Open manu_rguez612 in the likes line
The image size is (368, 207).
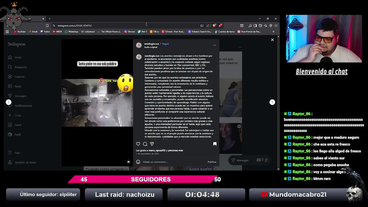coord(157,150)
